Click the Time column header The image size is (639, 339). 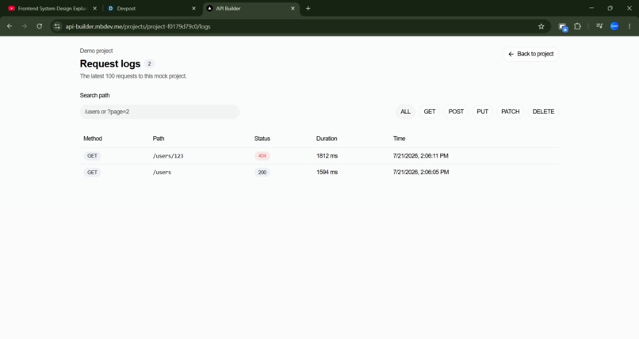(399, 139)
